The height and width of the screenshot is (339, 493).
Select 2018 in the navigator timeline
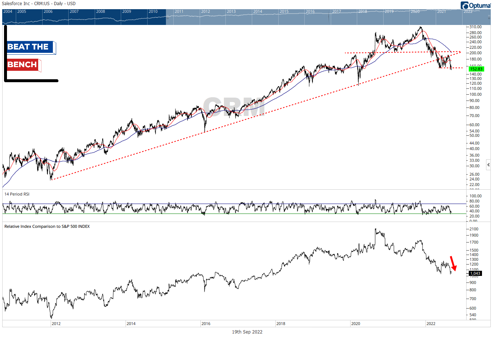point(363,11)
